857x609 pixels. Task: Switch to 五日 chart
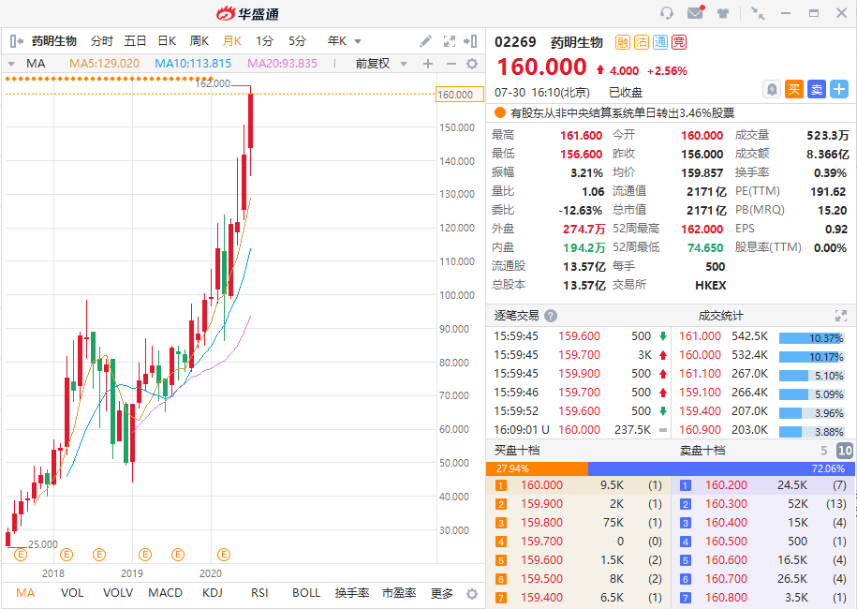(135, 41)
